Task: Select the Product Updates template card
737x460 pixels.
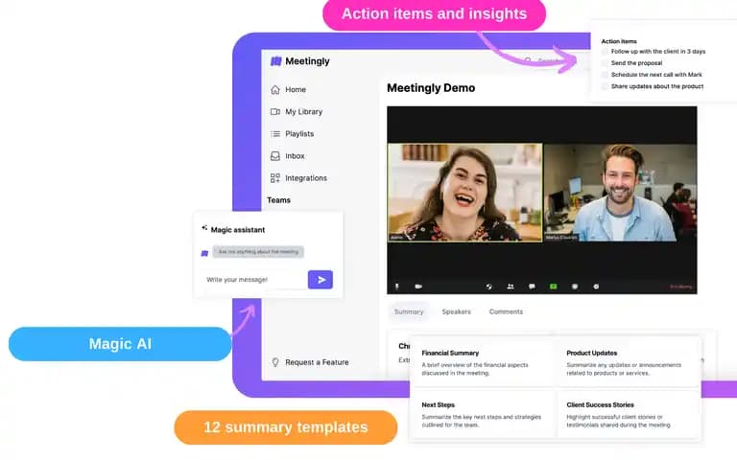Action: click(x=628, y=362)
